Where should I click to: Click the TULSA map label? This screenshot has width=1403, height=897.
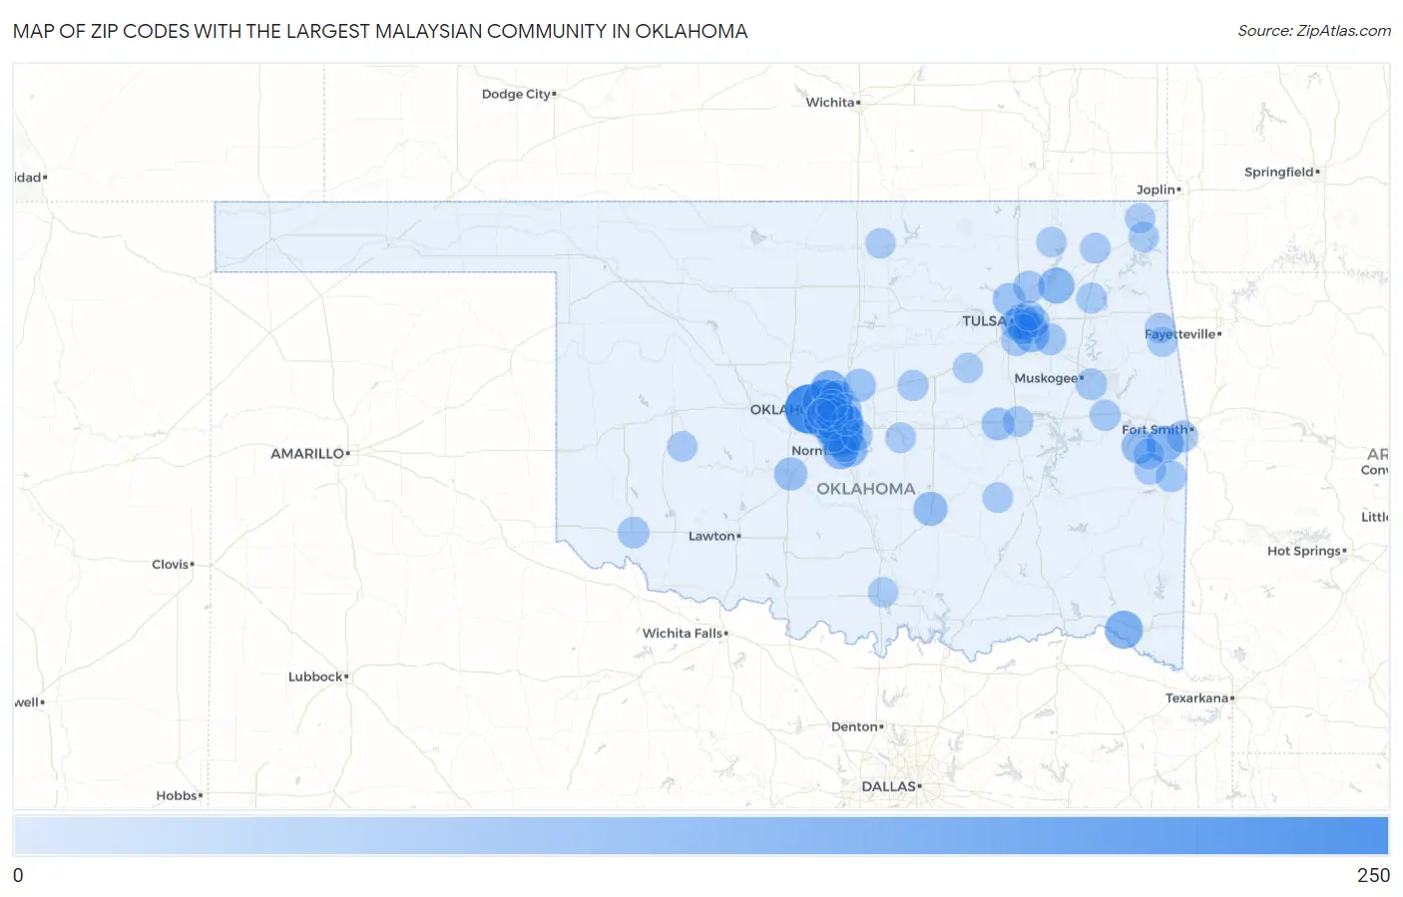pos(984,320)
